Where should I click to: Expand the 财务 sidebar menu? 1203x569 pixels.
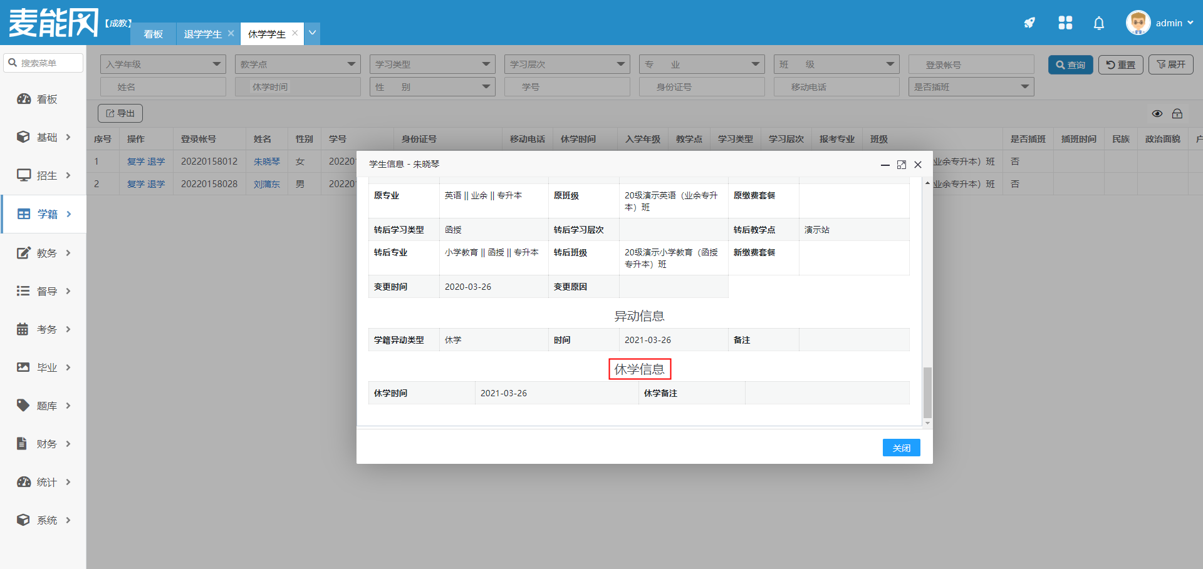coord(43,444)
